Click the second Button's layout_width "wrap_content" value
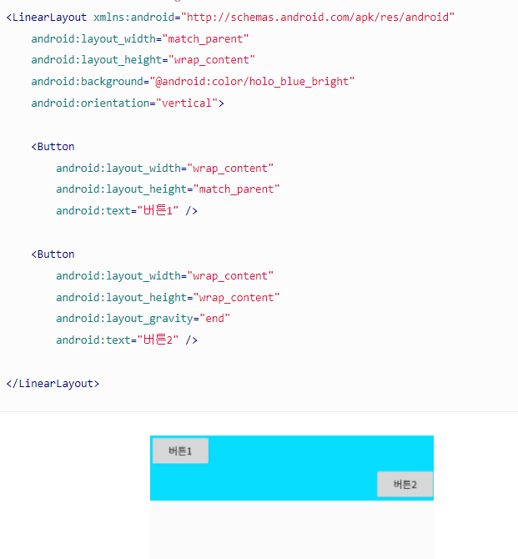 pyautogui.click(x=230, y=276)
